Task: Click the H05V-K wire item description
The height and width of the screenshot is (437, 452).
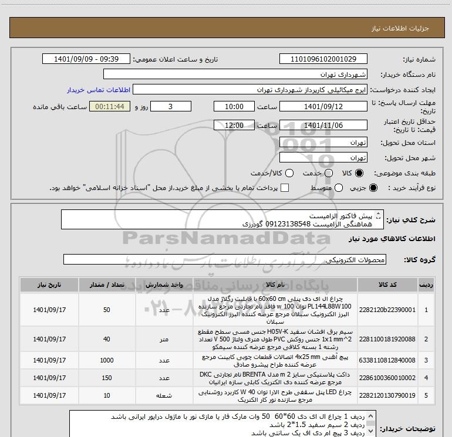Action: click(275, 339)
